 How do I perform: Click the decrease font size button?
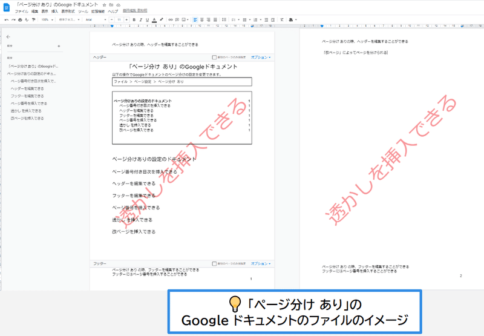coord(112,20)
